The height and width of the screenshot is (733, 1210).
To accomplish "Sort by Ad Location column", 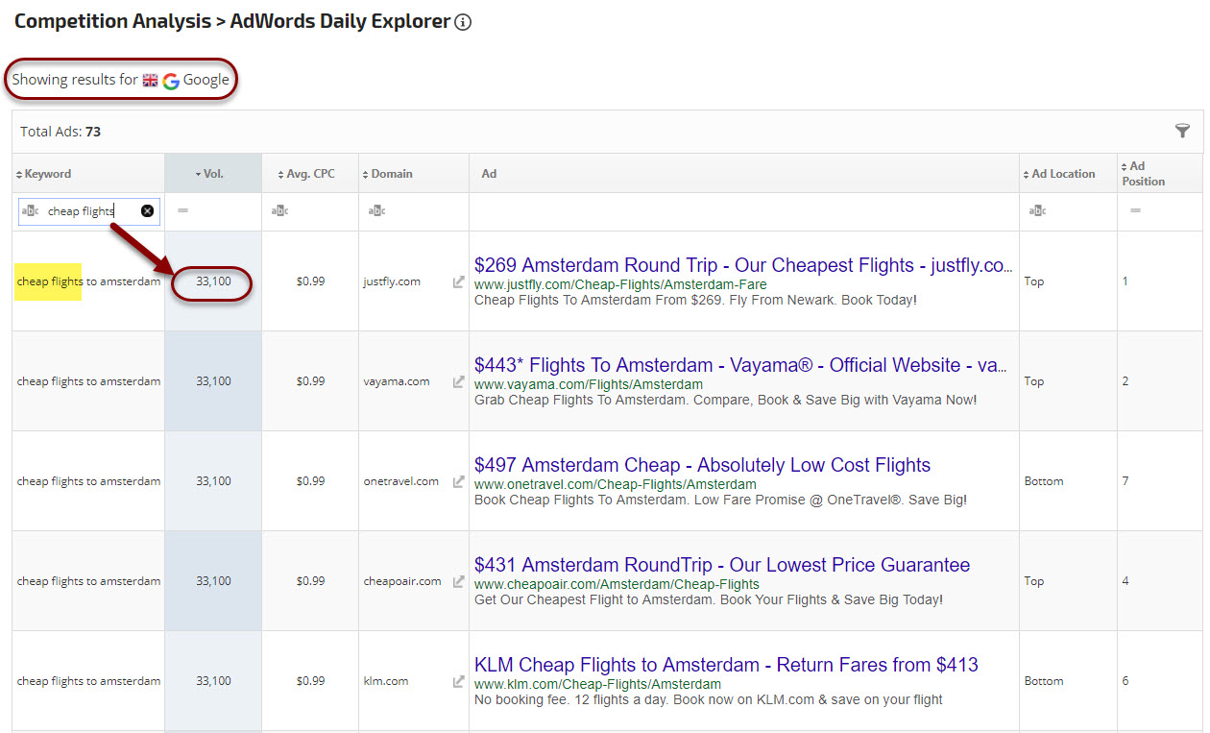I will pyautogui.click(x=1062, y=174).
